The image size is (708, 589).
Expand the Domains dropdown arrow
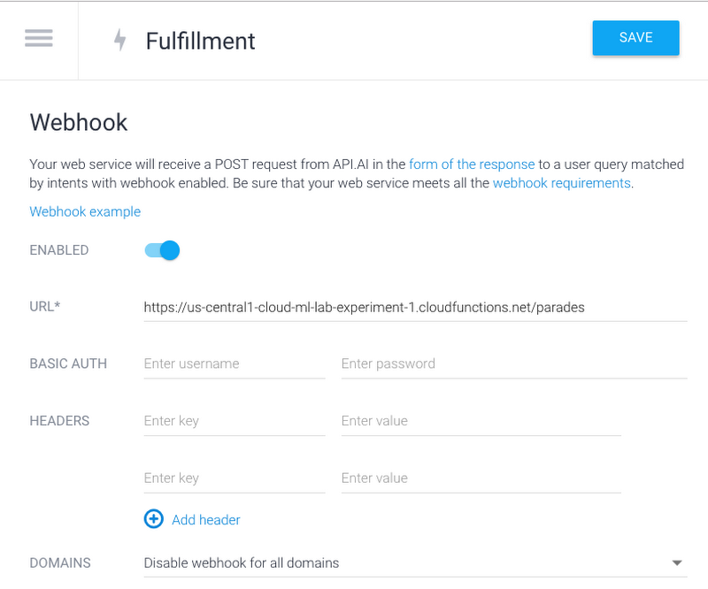click(x=677, y=562)
